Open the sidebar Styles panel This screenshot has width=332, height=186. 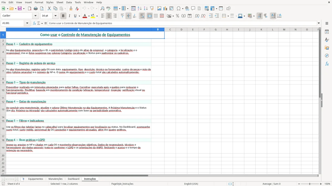pos(327,40)
